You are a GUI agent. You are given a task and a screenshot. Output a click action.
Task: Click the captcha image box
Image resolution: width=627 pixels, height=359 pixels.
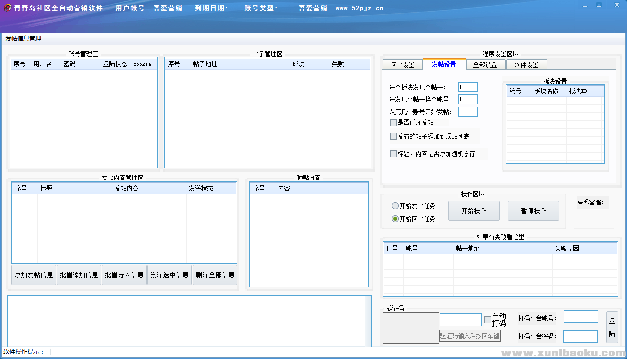(410, 328)
